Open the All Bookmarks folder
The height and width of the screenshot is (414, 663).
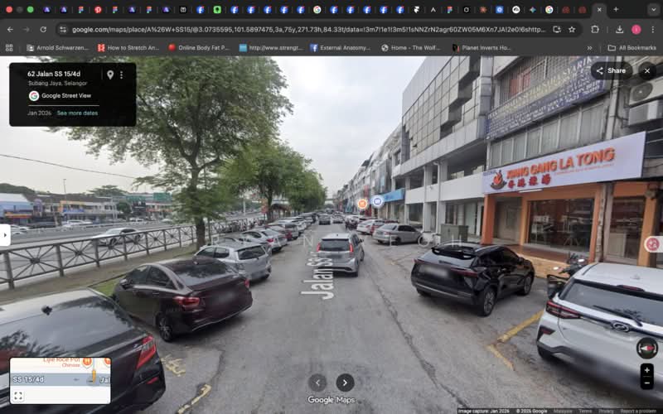632,48
